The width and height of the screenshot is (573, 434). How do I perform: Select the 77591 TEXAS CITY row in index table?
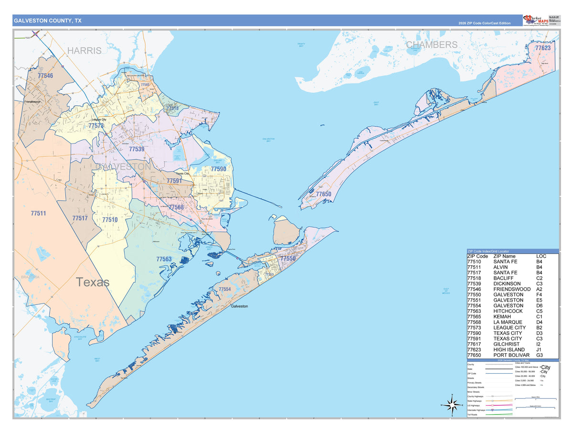(512, 338)
